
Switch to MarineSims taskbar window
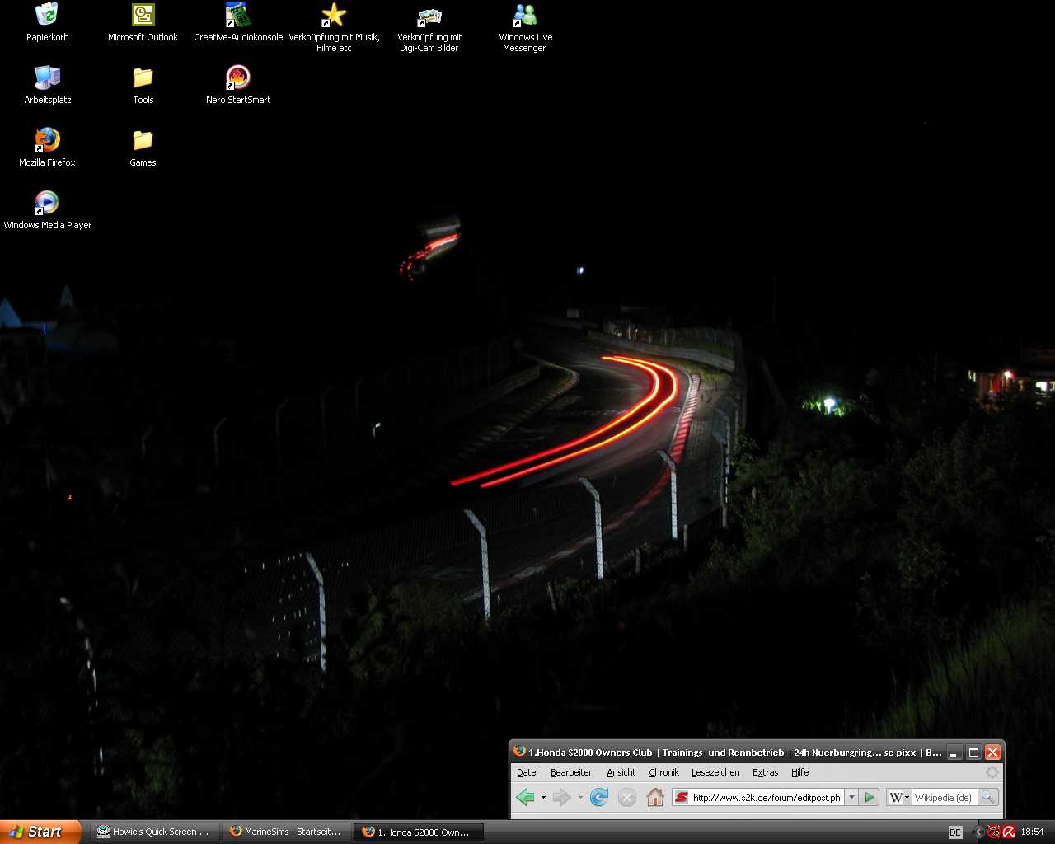click(x=286, y=832)
